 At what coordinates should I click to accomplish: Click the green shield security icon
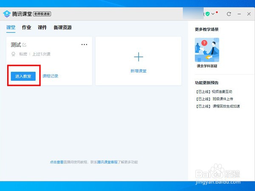207,14
